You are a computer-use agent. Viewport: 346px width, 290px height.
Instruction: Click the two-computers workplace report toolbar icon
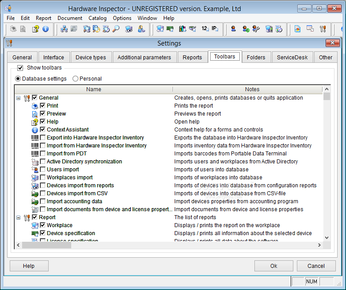click(x=160, y=29)
